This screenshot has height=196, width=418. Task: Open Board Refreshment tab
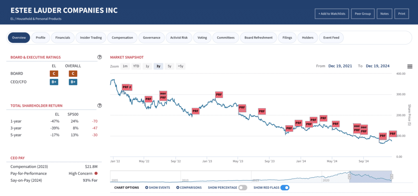(258, 37)
